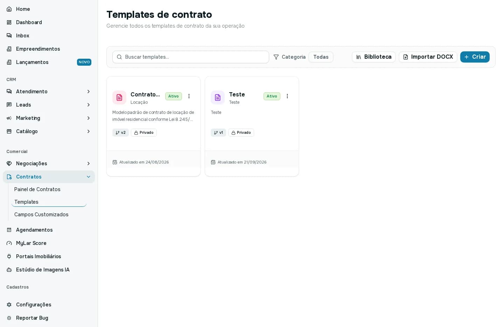
Task: Click the Agendamentos calendar icon
Action: pos(9,230)
